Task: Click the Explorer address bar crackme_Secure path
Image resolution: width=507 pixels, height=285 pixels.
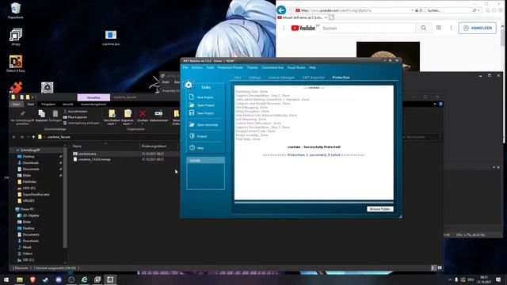Action: pos(59,137)
